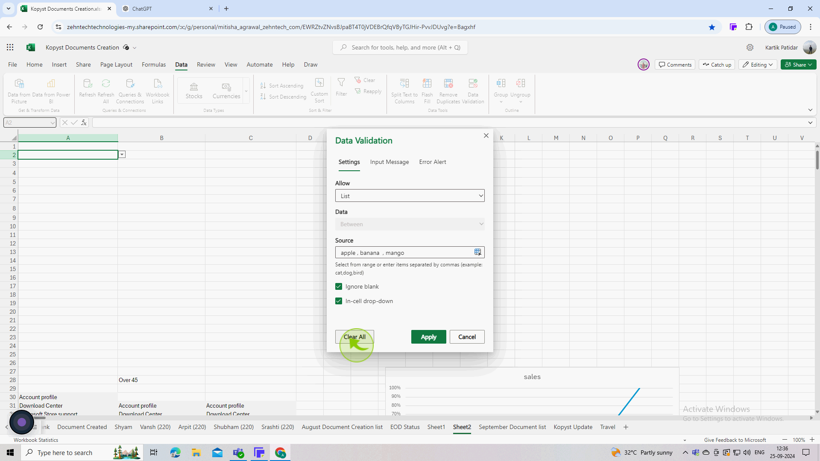The height and width of the screenshot is (461, 820).
Task: Expand the formula bar chevron
Action: point(810,123)
